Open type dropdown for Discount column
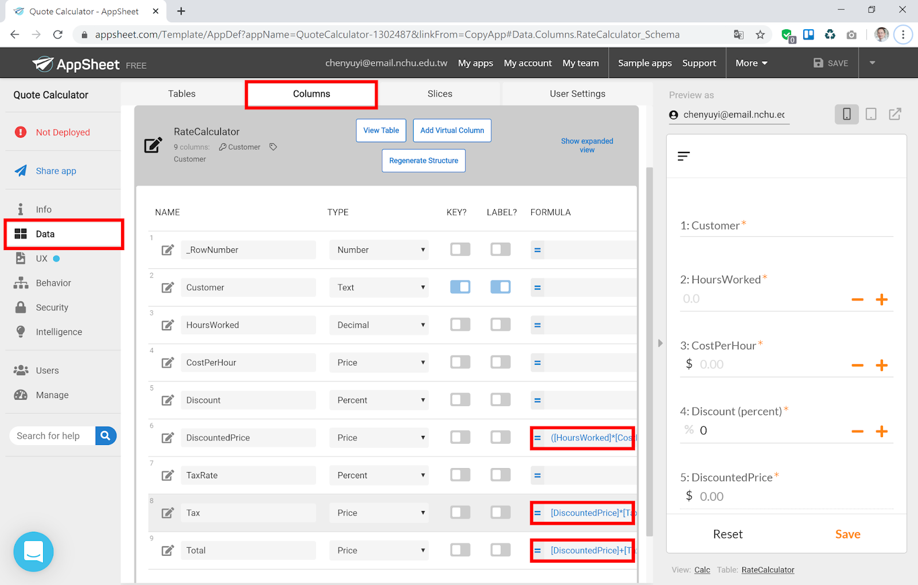918x585 pixels. pyautogui.click(x=379, y=400)
